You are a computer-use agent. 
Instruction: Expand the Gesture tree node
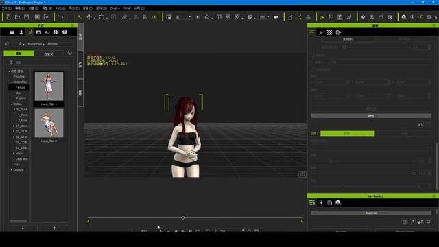12,169
